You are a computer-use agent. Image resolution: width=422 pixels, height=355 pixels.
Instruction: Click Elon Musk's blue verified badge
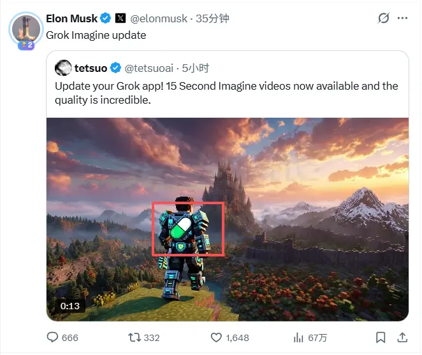(x=106, y=18)
